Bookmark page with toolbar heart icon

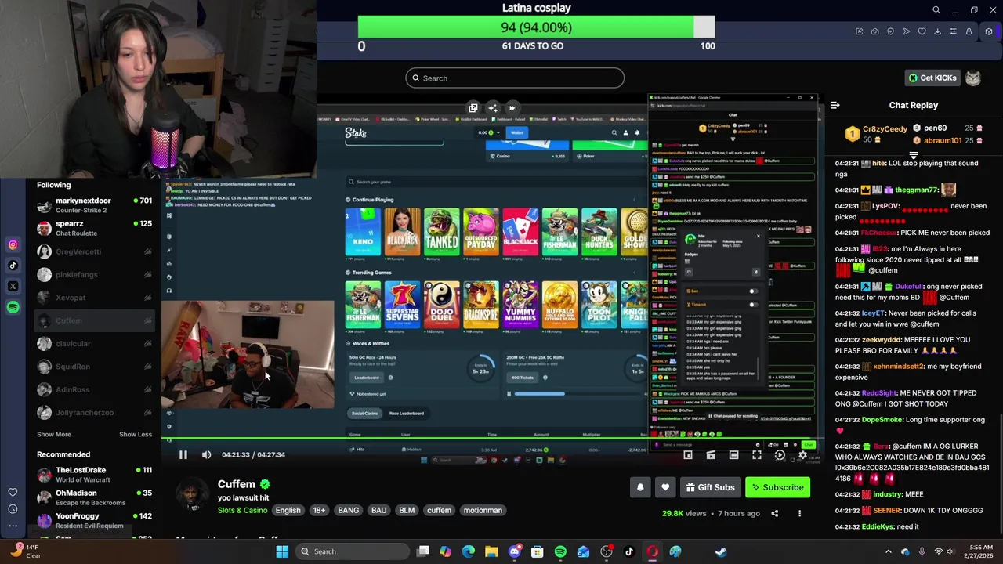pos(922,31)
